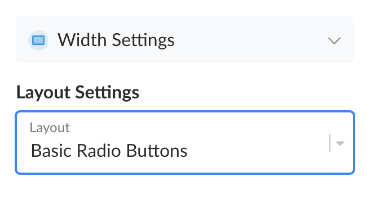
Task: Click the word Layout in bold heading
Action: click(43, 93)
